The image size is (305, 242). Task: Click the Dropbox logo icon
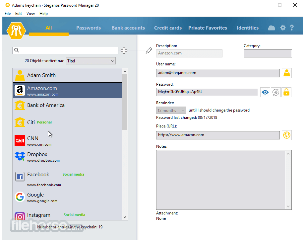20,156
